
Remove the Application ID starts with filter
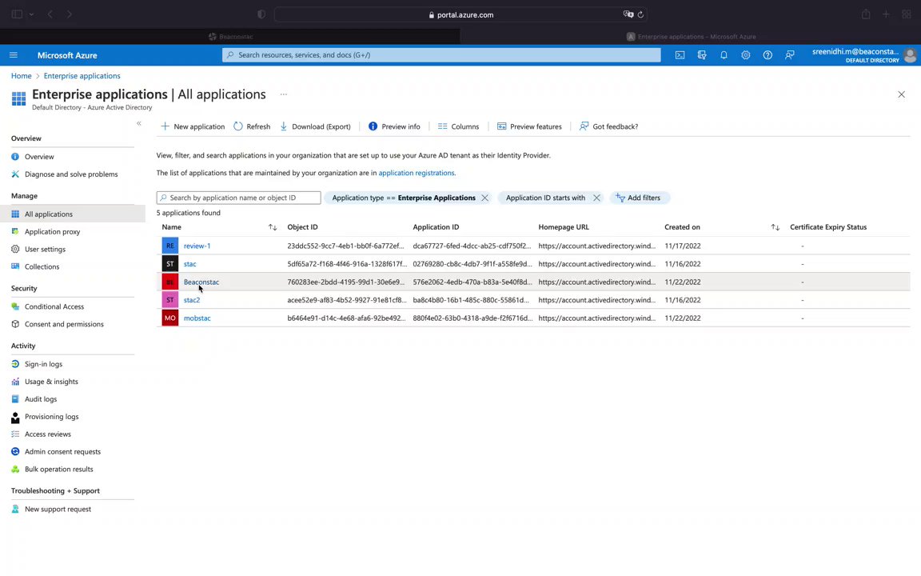point(596,198)
